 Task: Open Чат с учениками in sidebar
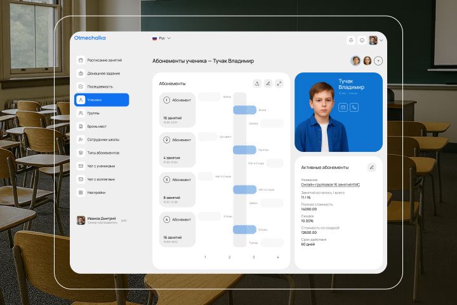(x=102, y=166)
